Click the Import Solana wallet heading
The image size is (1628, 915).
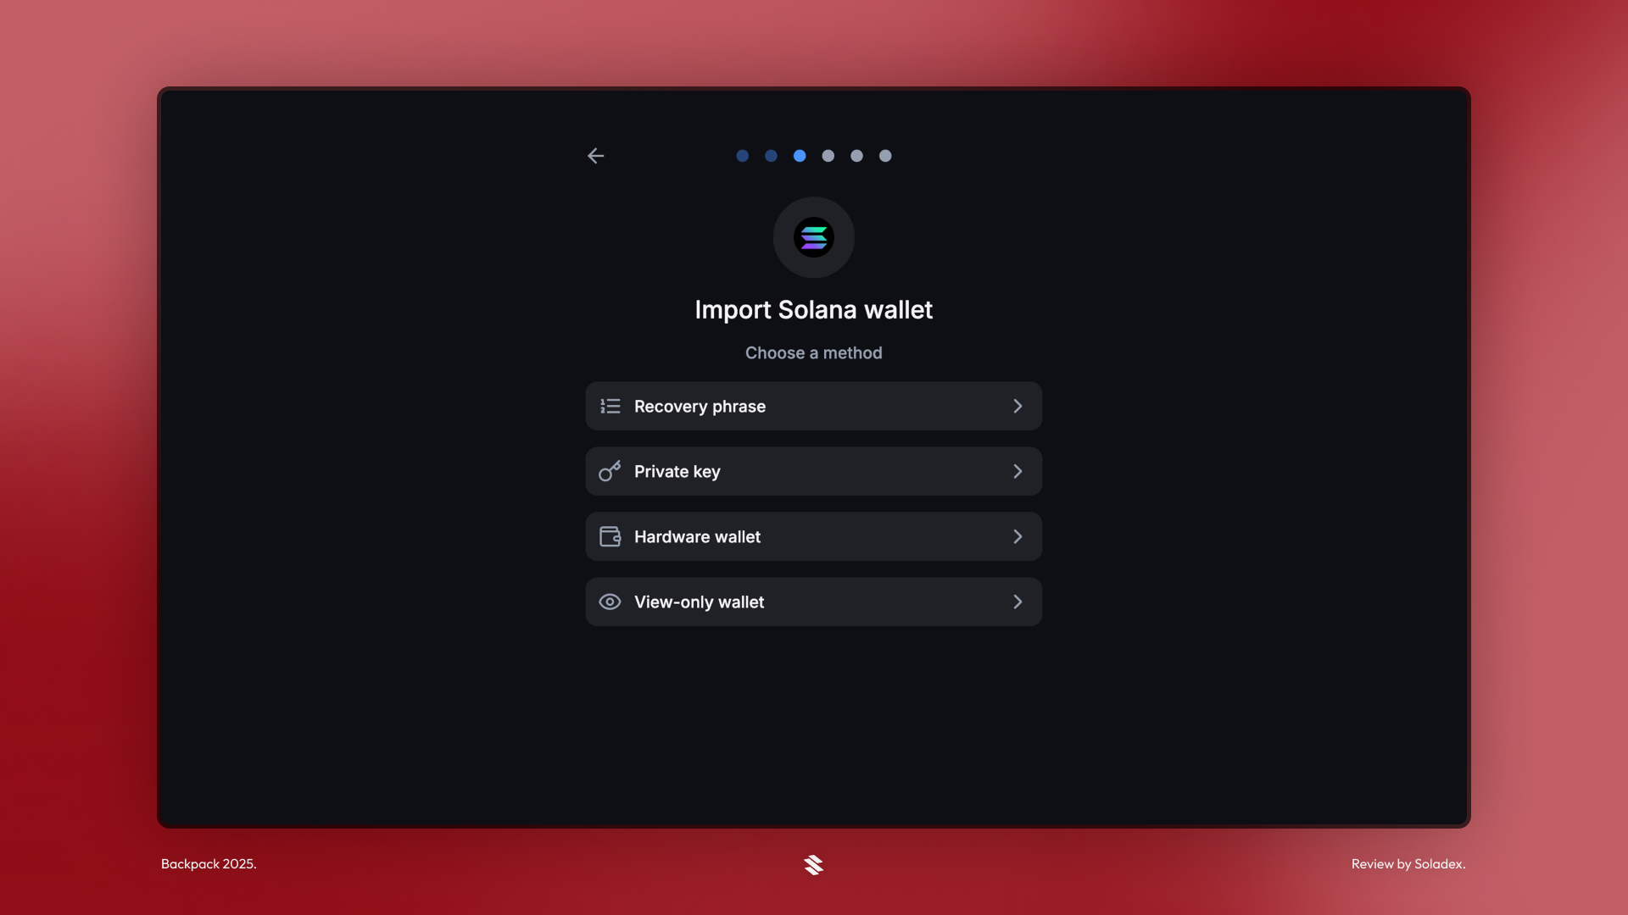point(813,310)
